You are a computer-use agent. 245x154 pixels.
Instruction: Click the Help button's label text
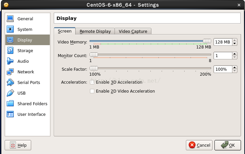tap(22, 145)
